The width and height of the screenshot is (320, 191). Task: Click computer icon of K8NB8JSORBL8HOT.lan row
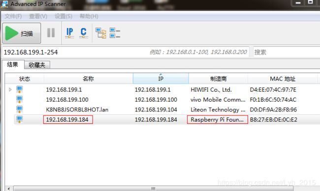click(20, 109)
